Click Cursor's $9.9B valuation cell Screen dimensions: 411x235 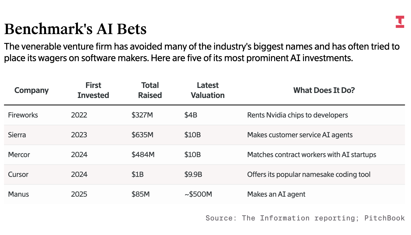(193, 174)
